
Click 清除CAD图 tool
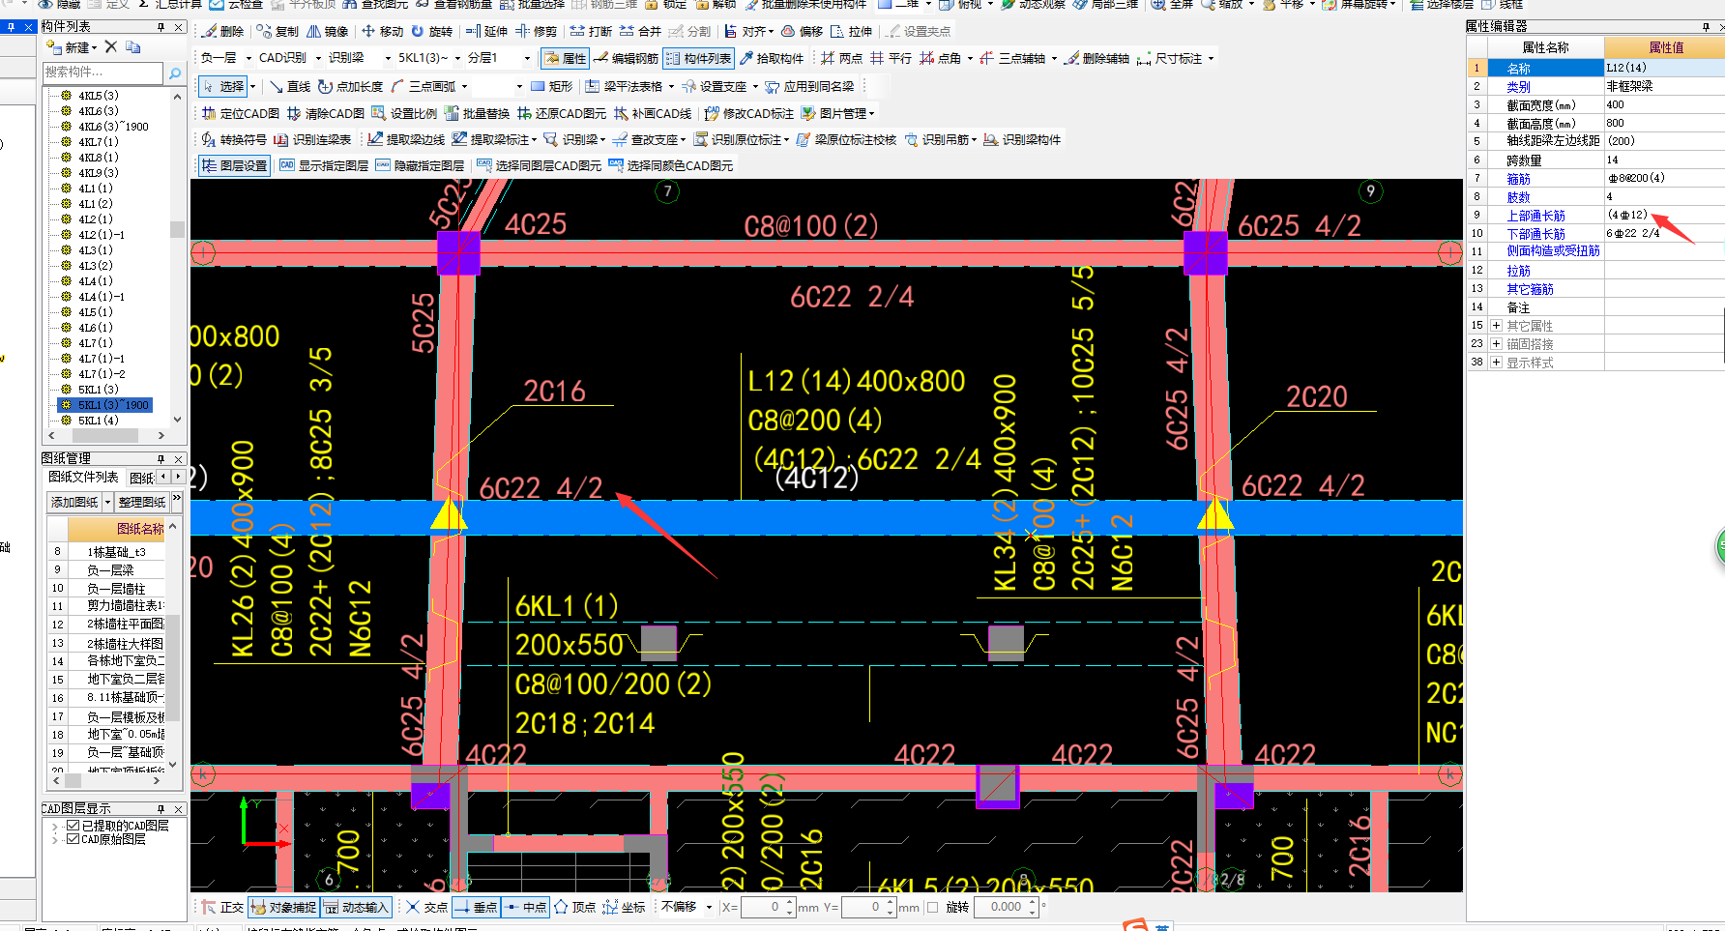click(x=326, y=113)
